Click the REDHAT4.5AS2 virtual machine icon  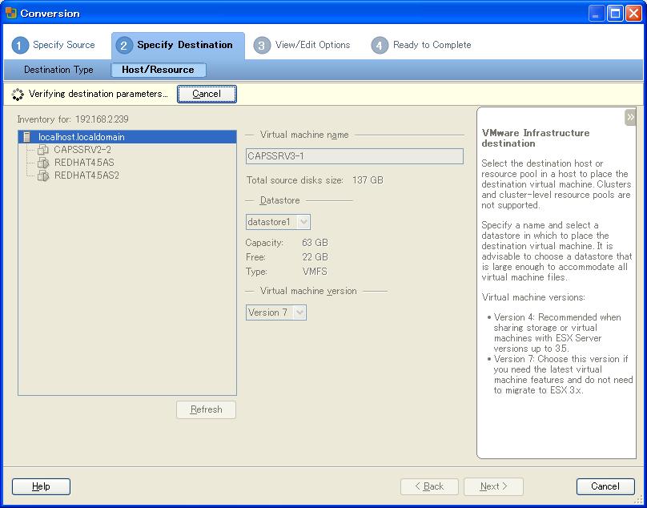click(x=43, y=175)
